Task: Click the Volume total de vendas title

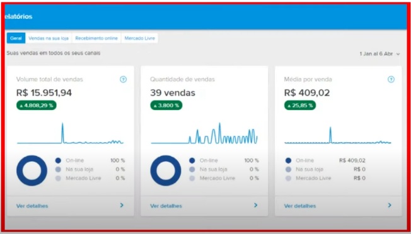Action: [50, 79]
